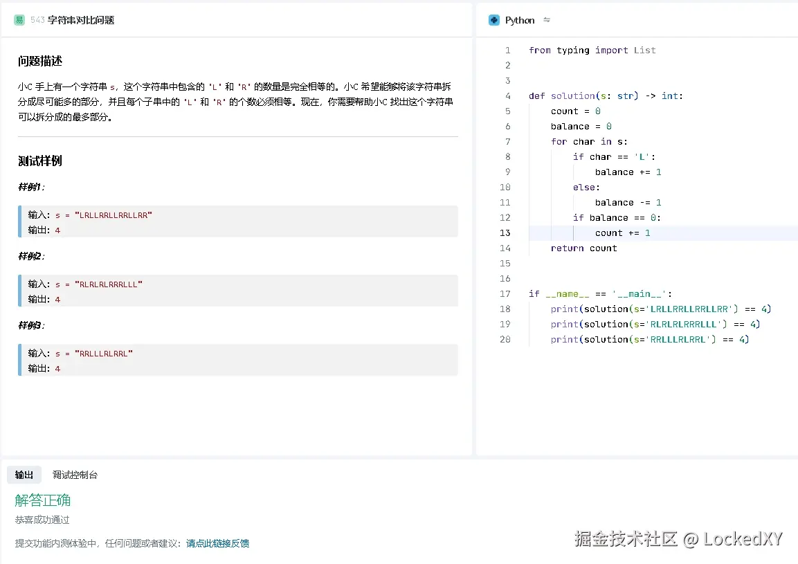Click the problem title 字符串对比问题
Viewport: 798px width, 564px height.
81,21
